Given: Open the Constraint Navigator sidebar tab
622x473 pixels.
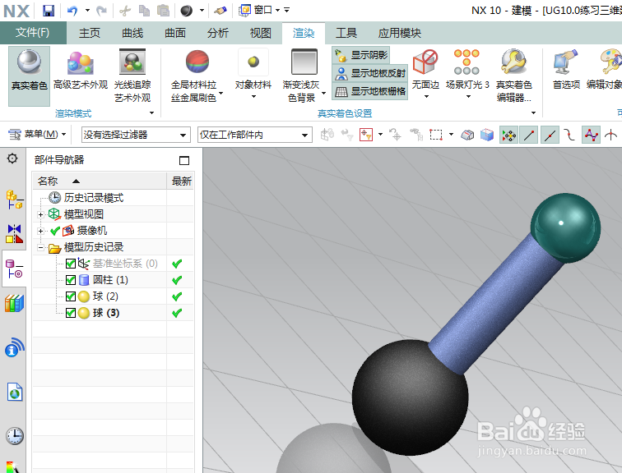Looking at the screenshot, I should [x=14, y=233].
